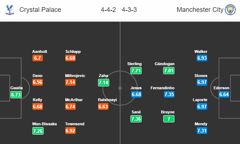Click Wan-Bissaka's 7.26 rating badge
The width and height of the screenshot is (240, 144).
(38, 131)
